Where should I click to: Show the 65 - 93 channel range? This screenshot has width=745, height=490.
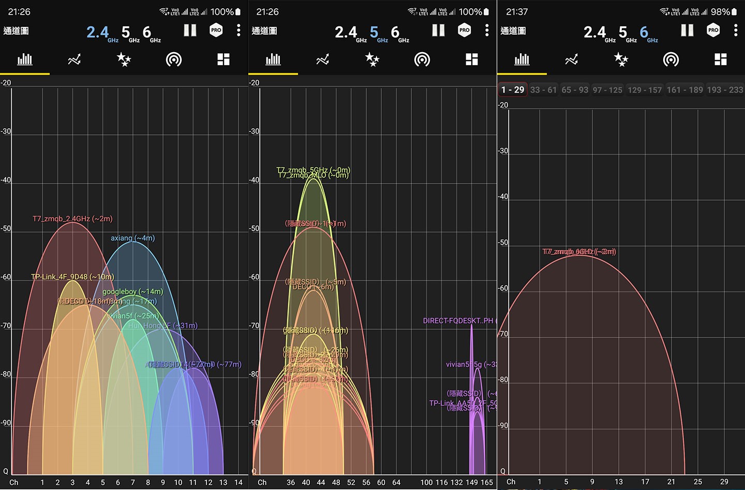[575, 89]
